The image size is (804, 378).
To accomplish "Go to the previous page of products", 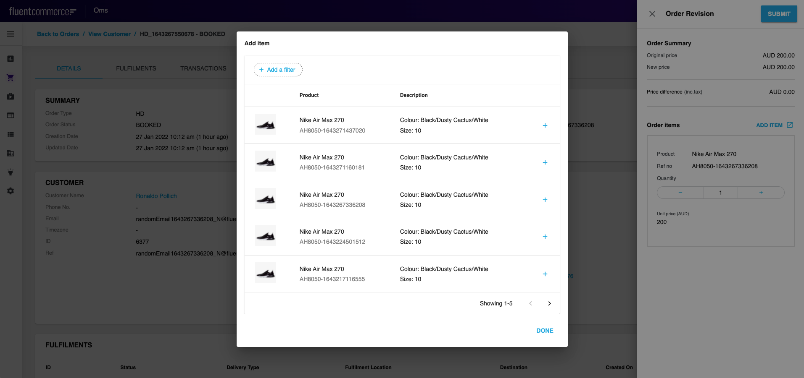I will tap(530, 303).
